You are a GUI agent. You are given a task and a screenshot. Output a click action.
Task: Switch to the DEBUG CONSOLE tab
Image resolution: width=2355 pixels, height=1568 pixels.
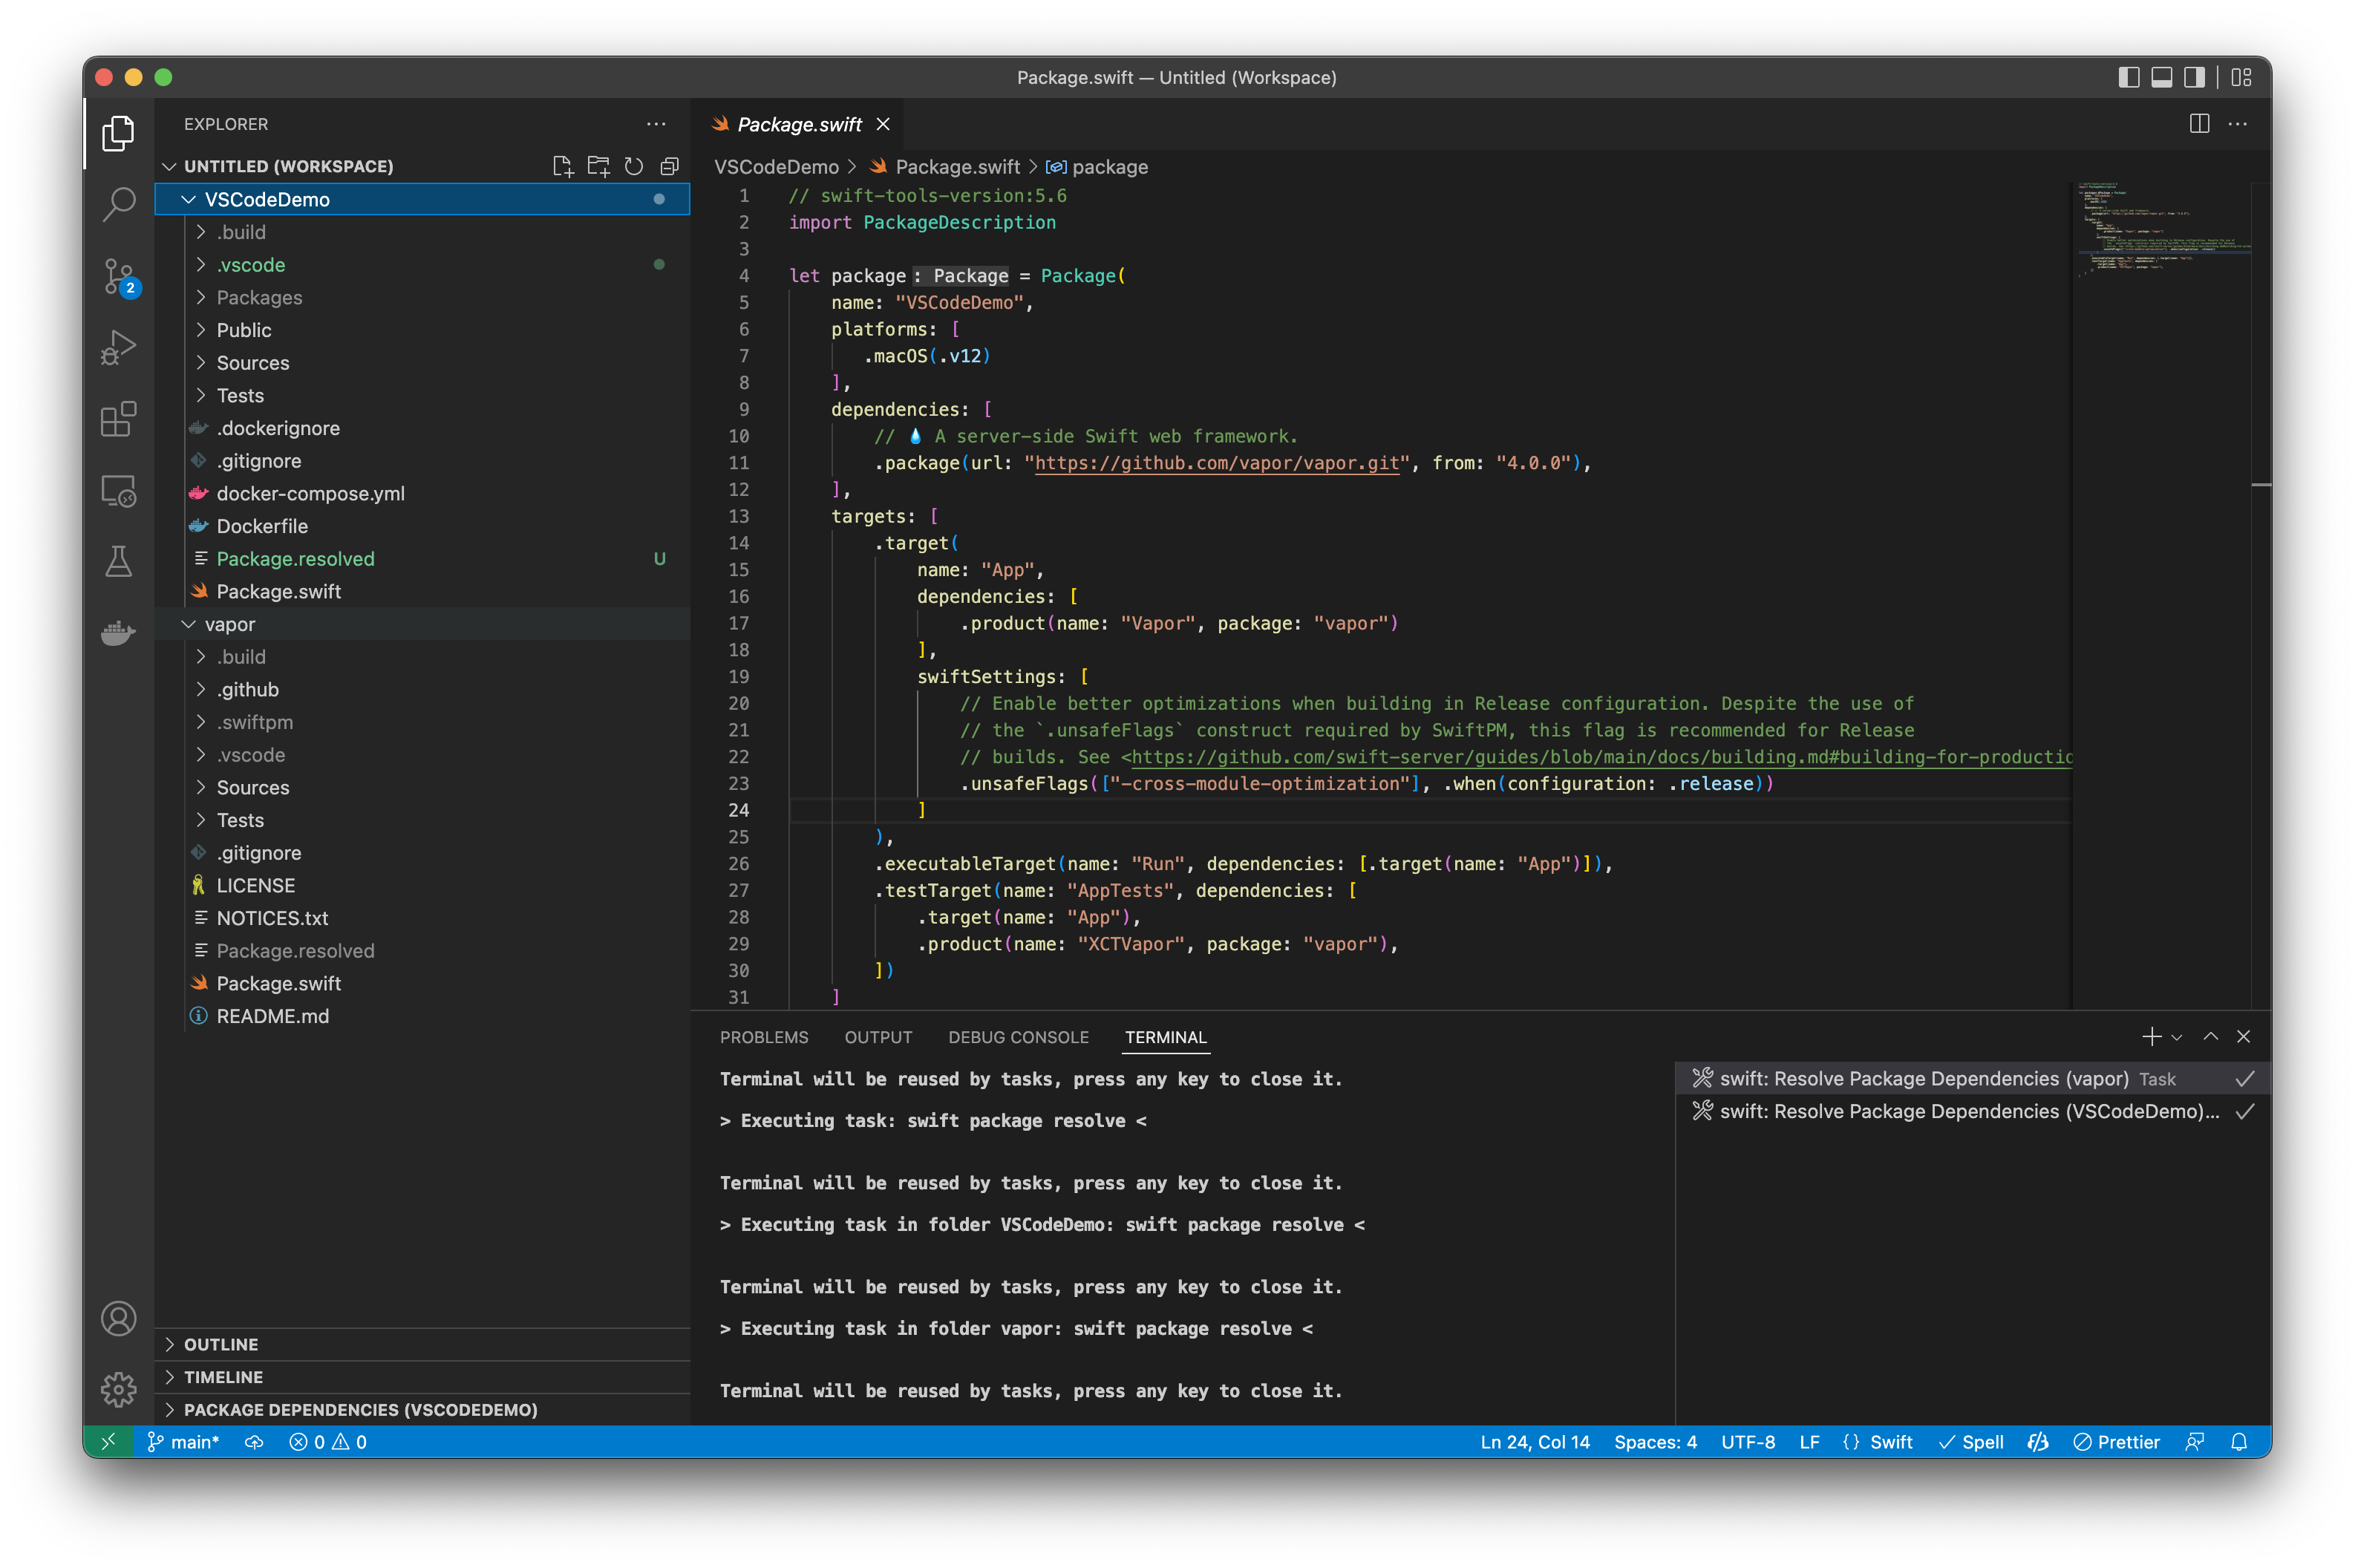pyautogui.click(x=1019, y=1037)
